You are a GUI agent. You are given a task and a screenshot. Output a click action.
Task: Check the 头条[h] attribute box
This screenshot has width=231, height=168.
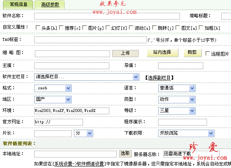tap(38, 27)
